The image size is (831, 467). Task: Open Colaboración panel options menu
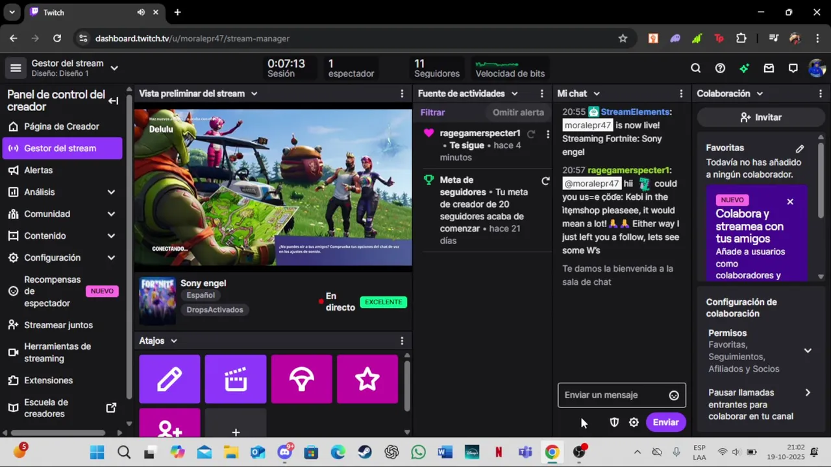(821, 93)
